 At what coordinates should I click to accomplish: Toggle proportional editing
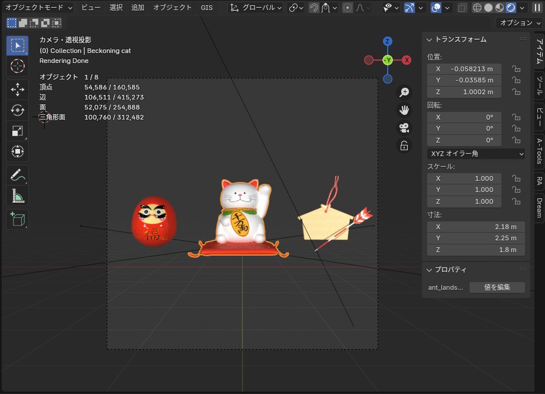[348, 7]
